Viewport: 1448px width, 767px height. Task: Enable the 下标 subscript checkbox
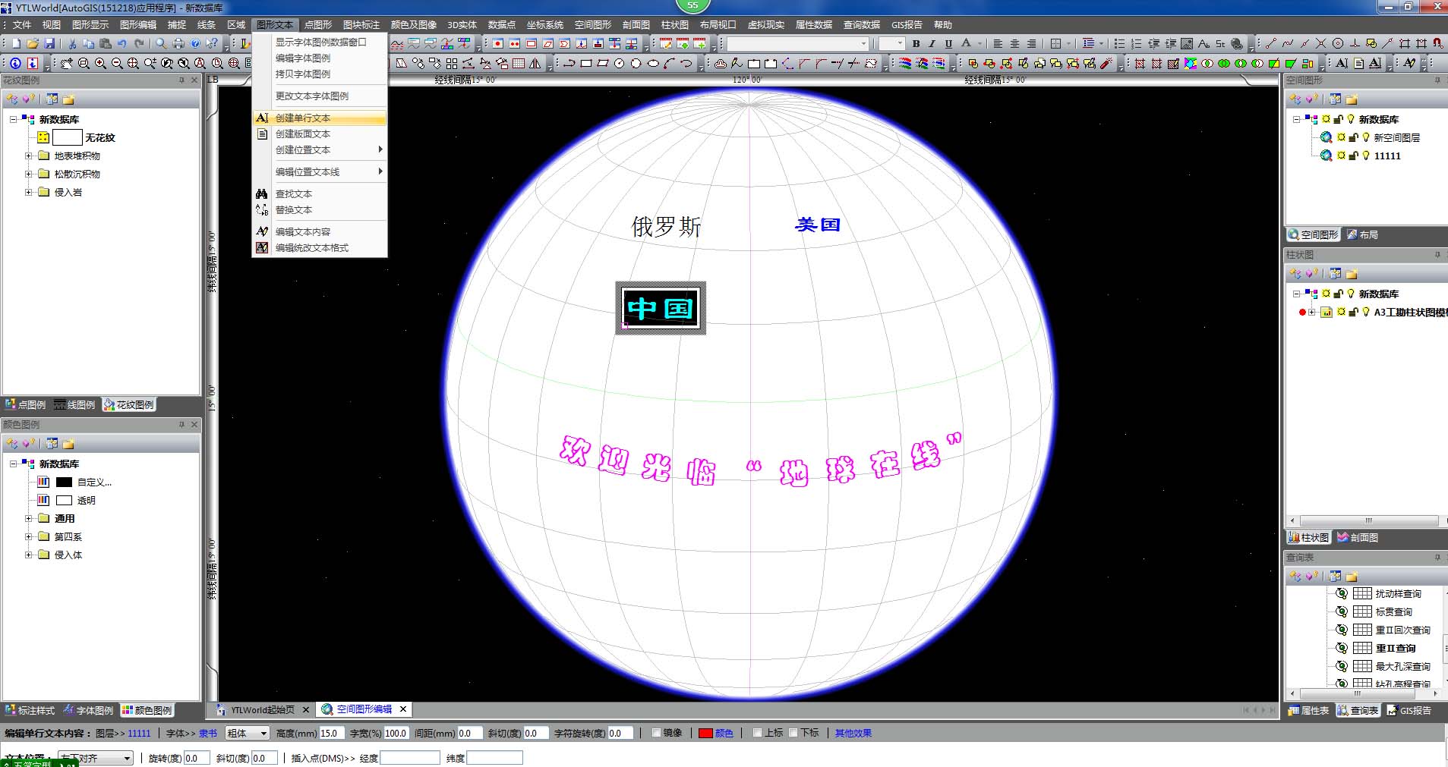pos(793,733)
